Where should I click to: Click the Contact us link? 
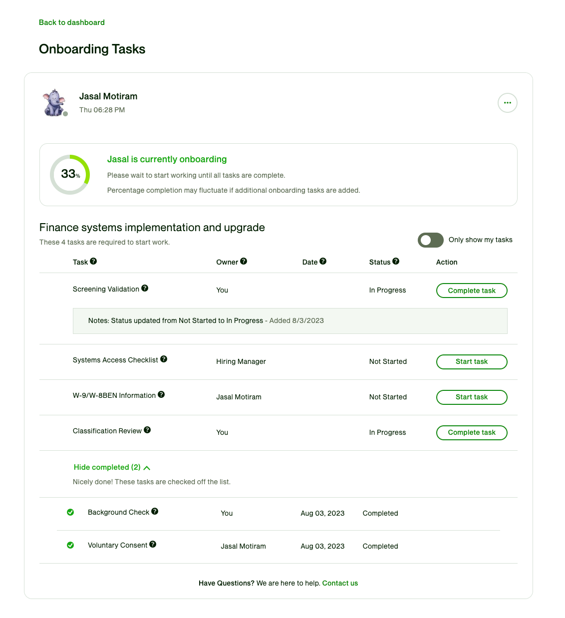[340, 583]
